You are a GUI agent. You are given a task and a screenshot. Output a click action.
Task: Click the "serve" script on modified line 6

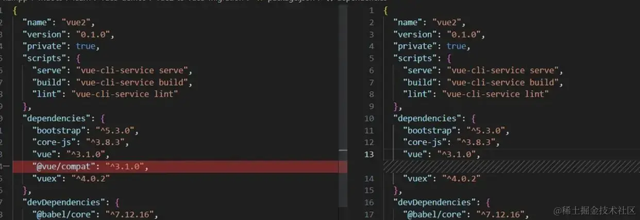(x=482, y=70)
